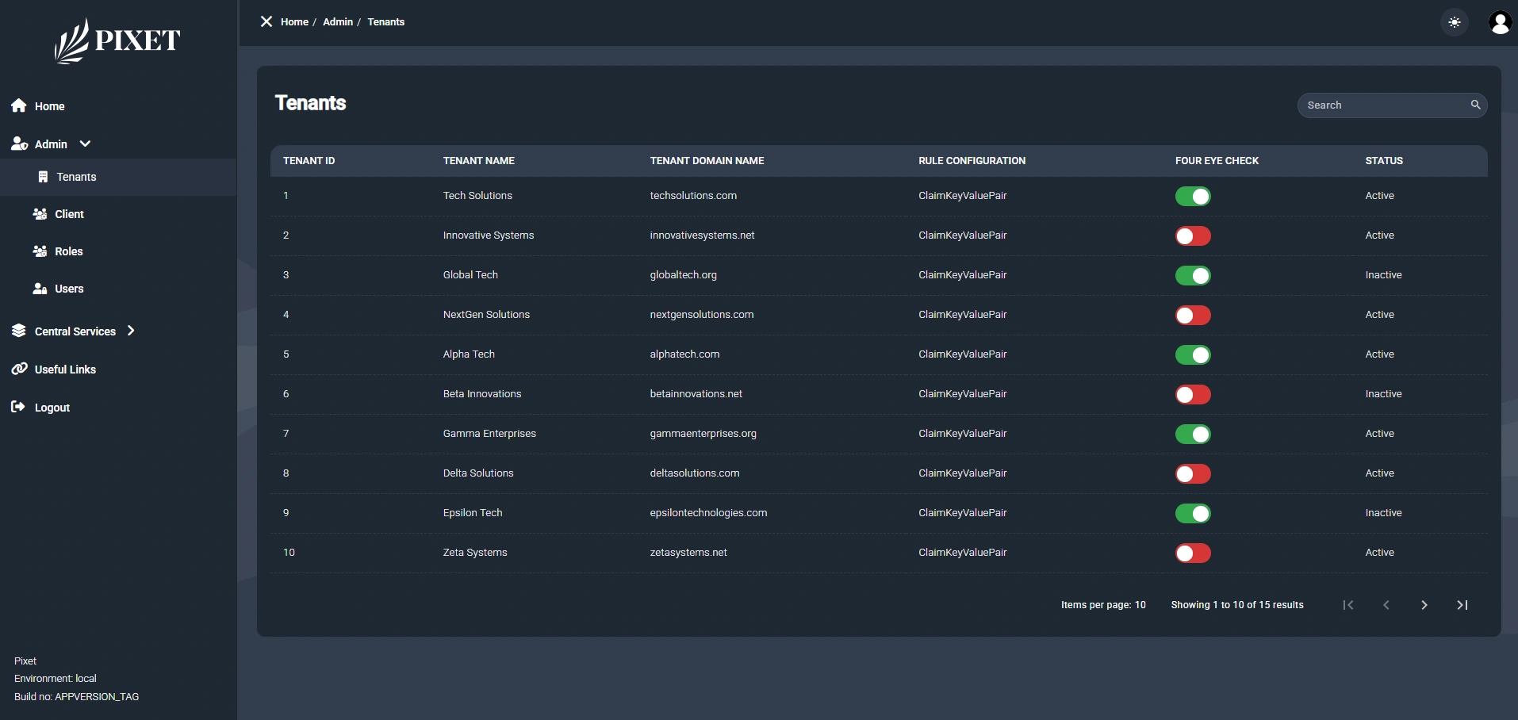Go to the next page arrow
The width and height of the screenshot is (1518, 720).
[x=1424, y=605]
